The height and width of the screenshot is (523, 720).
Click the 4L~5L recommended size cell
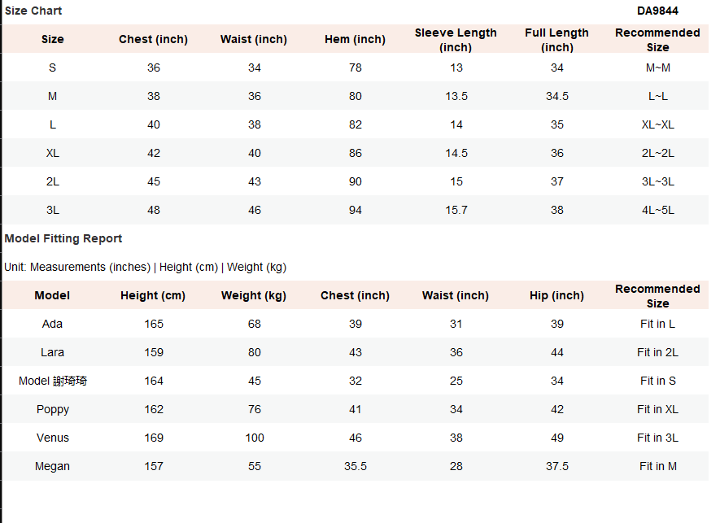657,210
